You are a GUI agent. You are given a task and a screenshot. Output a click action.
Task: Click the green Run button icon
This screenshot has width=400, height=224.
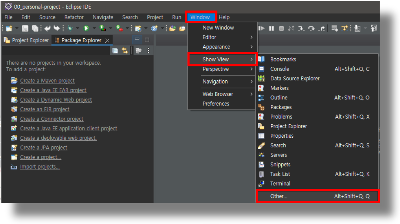click(86, 28)
